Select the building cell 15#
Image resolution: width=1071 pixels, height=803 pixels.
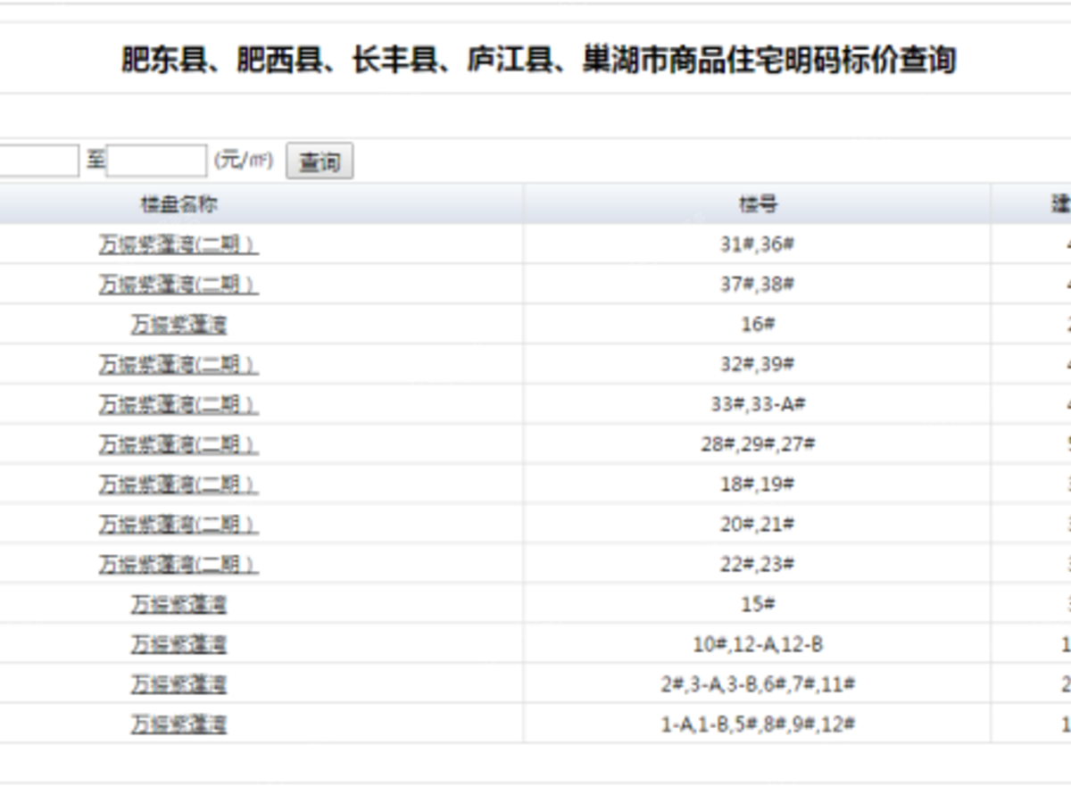[758, 604]
